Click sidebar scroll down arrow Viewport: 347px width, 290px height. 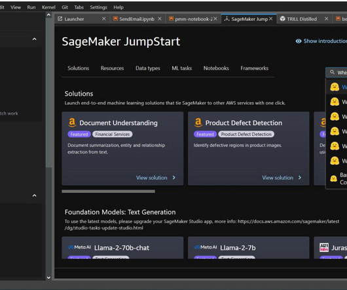(x=48, y=278)
